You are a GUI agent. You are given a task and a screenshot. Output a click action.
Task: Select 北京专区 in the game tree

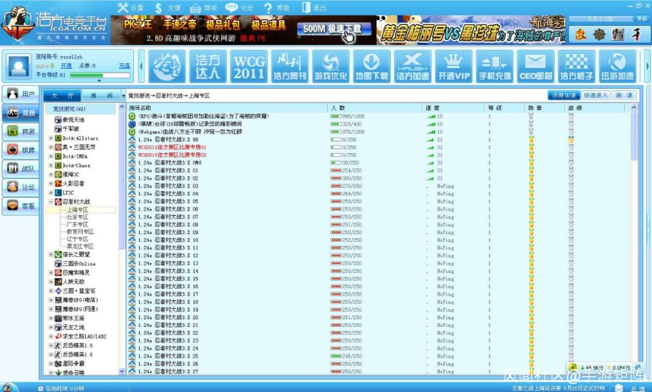point(77,217)
